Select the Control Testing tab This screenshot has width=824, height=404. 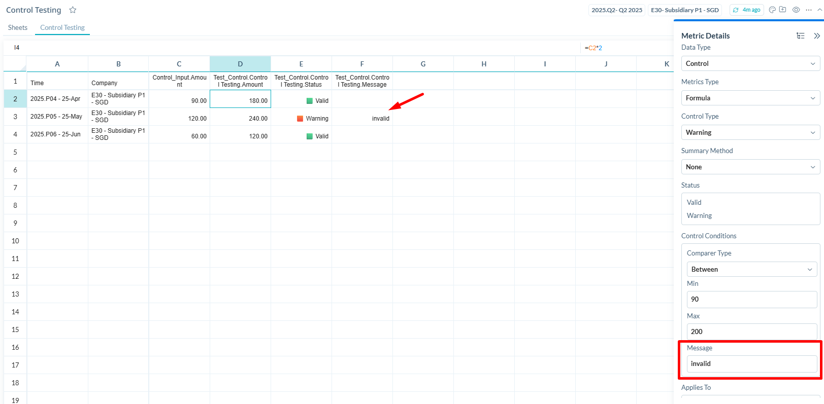point(62,27)
